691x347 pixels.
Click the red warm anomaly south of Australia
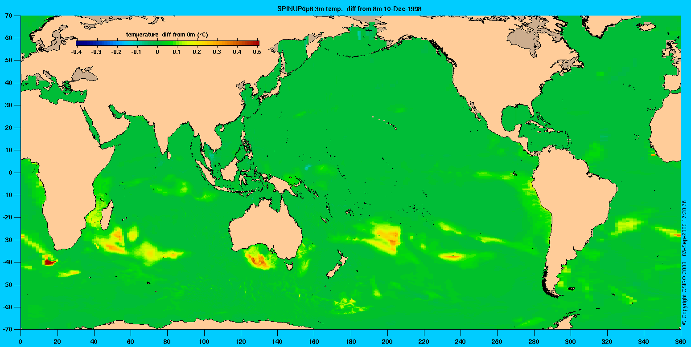pos(259,259)
